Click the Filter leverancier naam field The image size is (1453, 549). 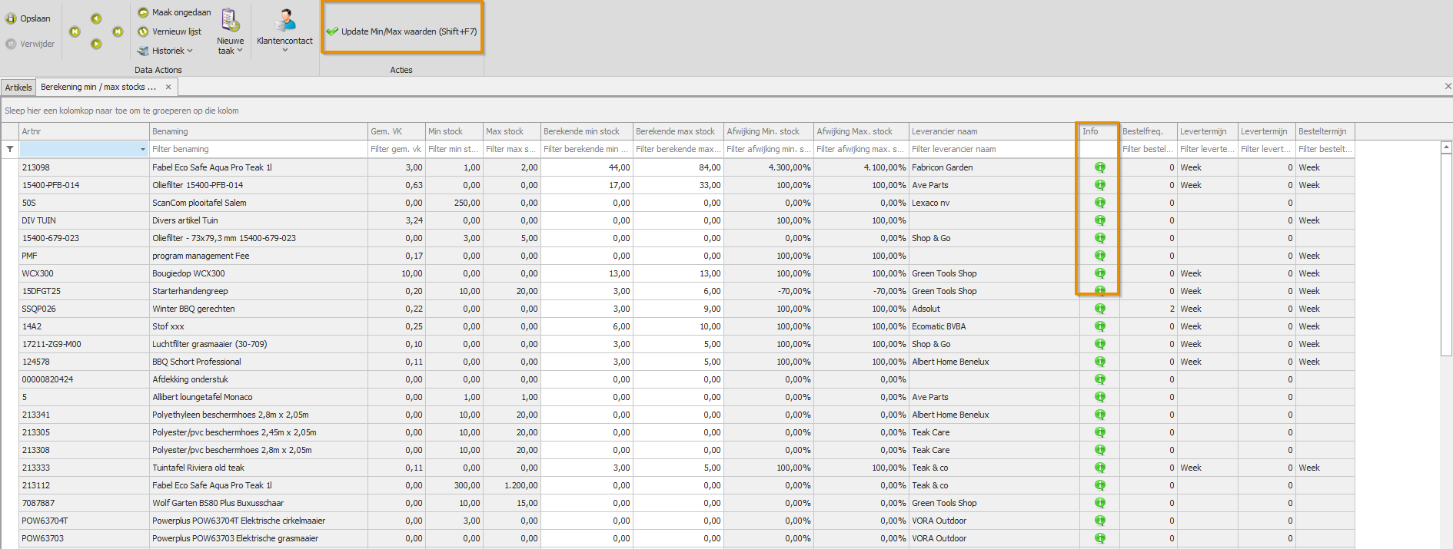tap(994, 149)
